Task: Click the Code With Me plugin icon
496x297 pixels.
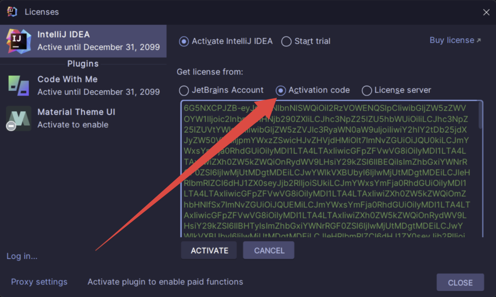Action: point(18,85)
